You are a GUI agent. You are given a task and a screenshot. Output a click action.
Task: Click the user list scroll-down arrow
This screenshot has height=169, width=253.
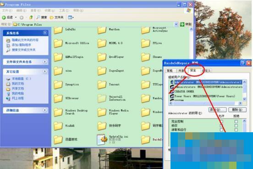point(244,99)
